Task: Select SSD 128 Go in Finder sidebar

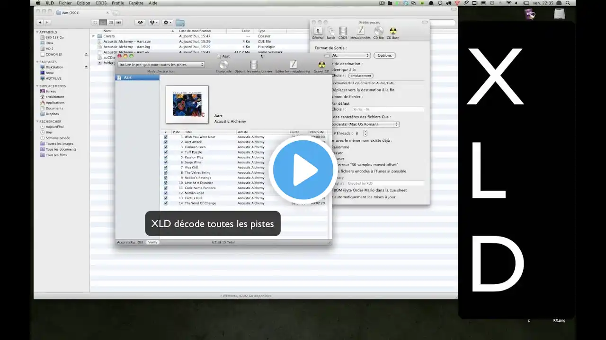Action: [x=55, y=37]
